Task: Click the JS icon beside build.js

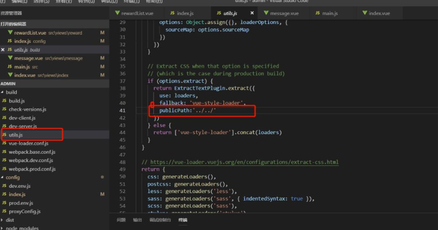Action: [4, 101]
